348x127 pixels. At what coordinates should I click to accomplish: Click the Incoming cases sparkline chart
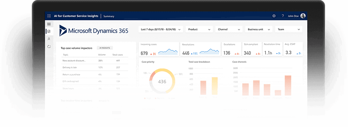pyautogui.click(x=168, y=52)
